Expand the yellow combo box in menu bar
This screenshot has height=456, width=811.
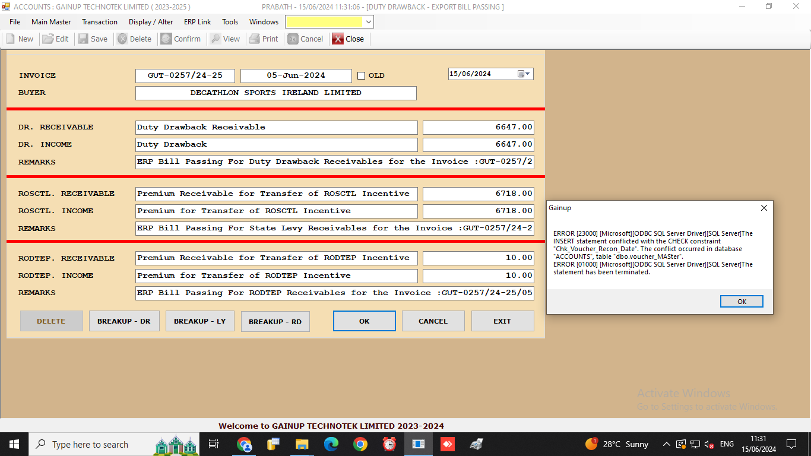368,22
